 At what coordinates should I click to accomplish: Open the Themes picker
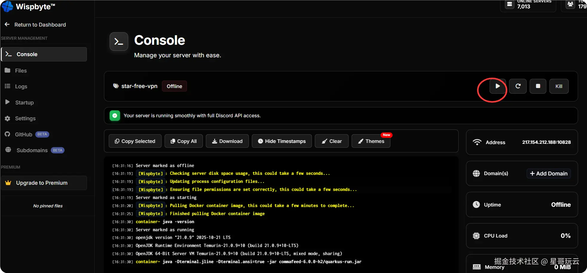coord(371,141)
